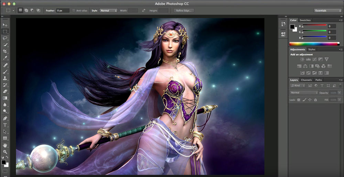Open the 3D panel icon in dock
This screenshot has width=344, height=177.
click(283, 34)
